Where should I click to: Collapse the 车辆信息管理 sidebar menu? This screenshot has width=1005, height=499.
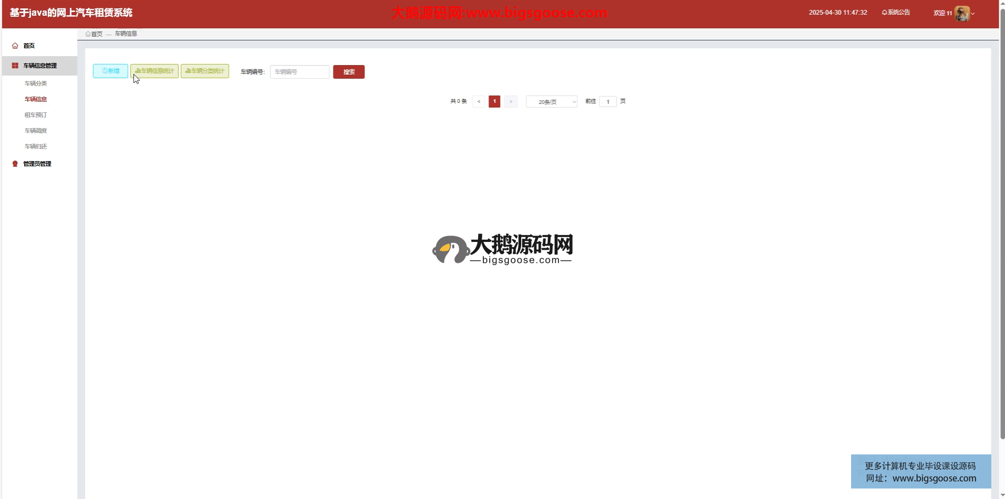click(40, 66)
